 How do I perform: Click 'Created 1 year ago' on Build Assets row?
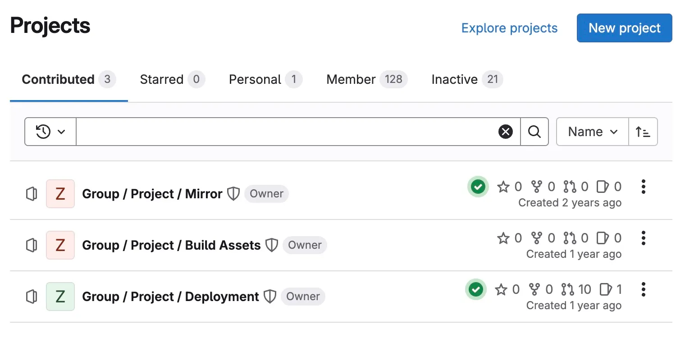pyautogui.click(x=574, y=254)
